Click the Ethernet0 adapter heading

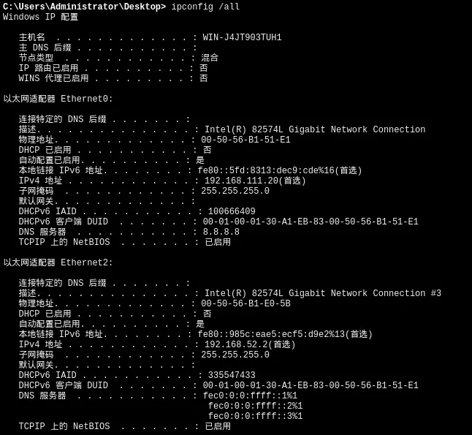click(x=58, y=99)
